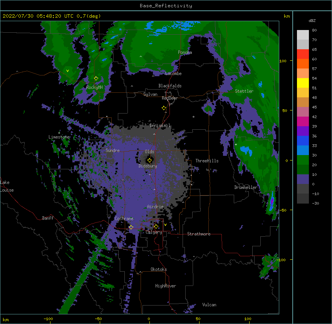
Task: Click the intense purple storm cell southeast of Drumheller
Action: [x=272, y=201]
